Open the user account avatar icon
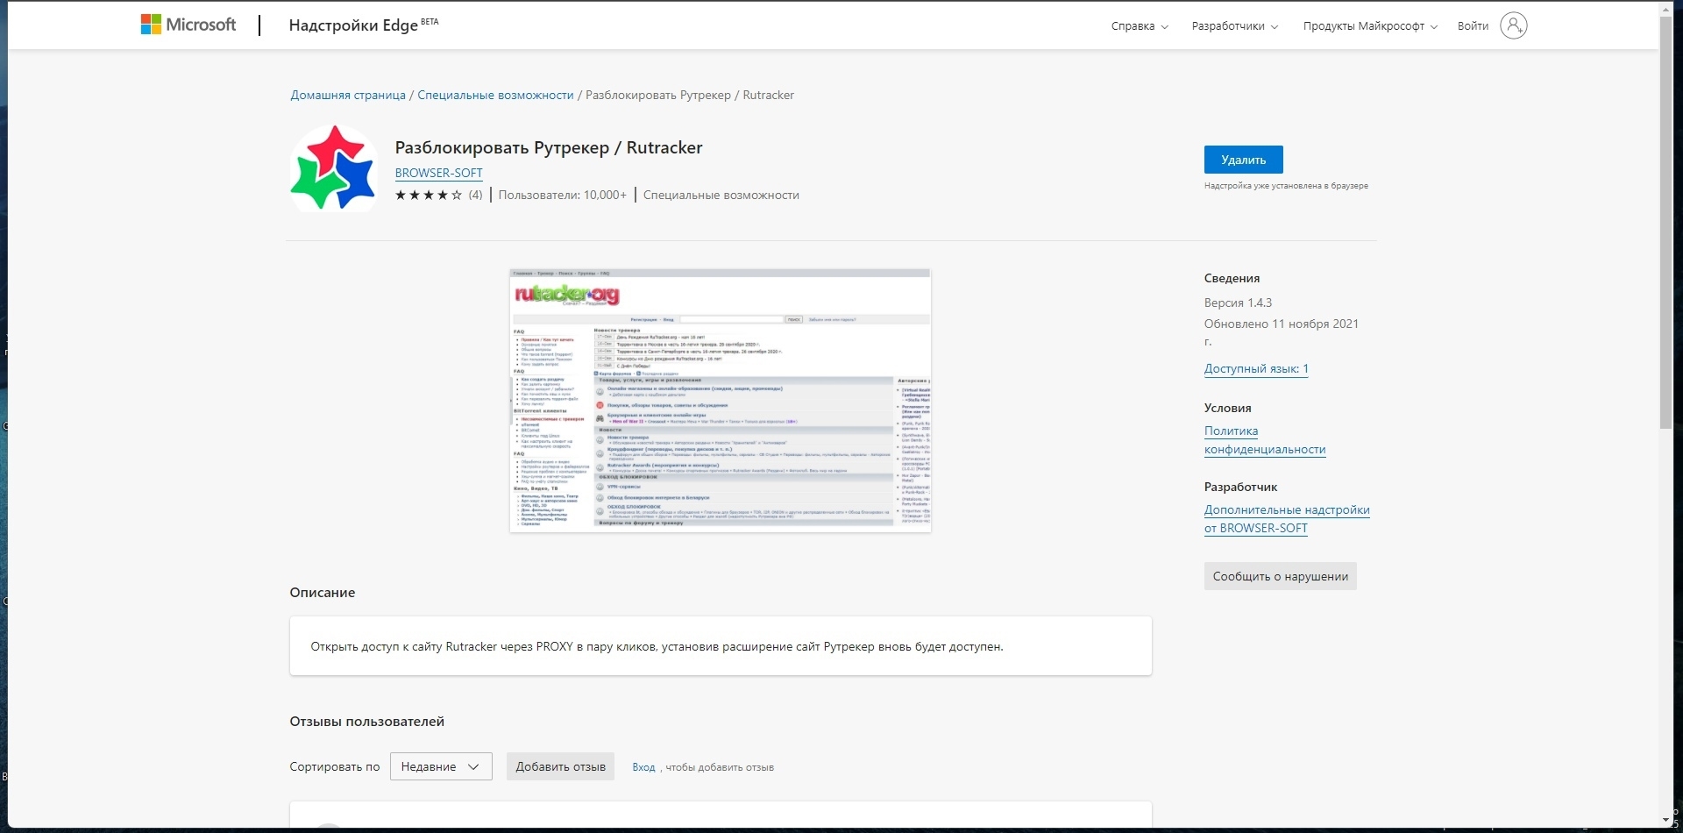Viewport: 1683px width, 833px height. tap(1513, 25)
